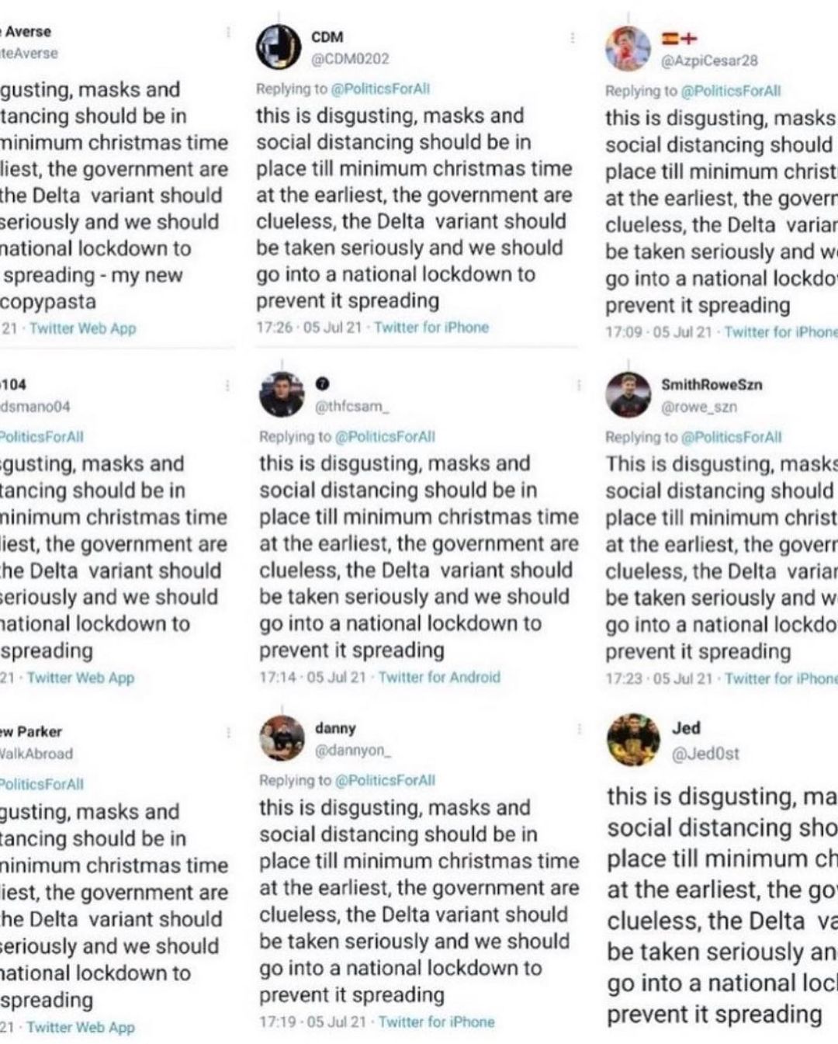
Task: Open SmithRoweSzn's profile photo
Action: [628, 394]
